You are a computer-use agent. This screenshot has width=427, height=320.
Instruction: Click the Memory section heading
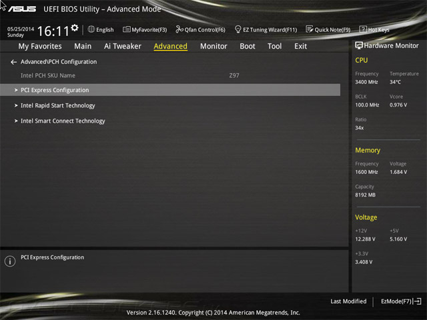click(368, 150)
